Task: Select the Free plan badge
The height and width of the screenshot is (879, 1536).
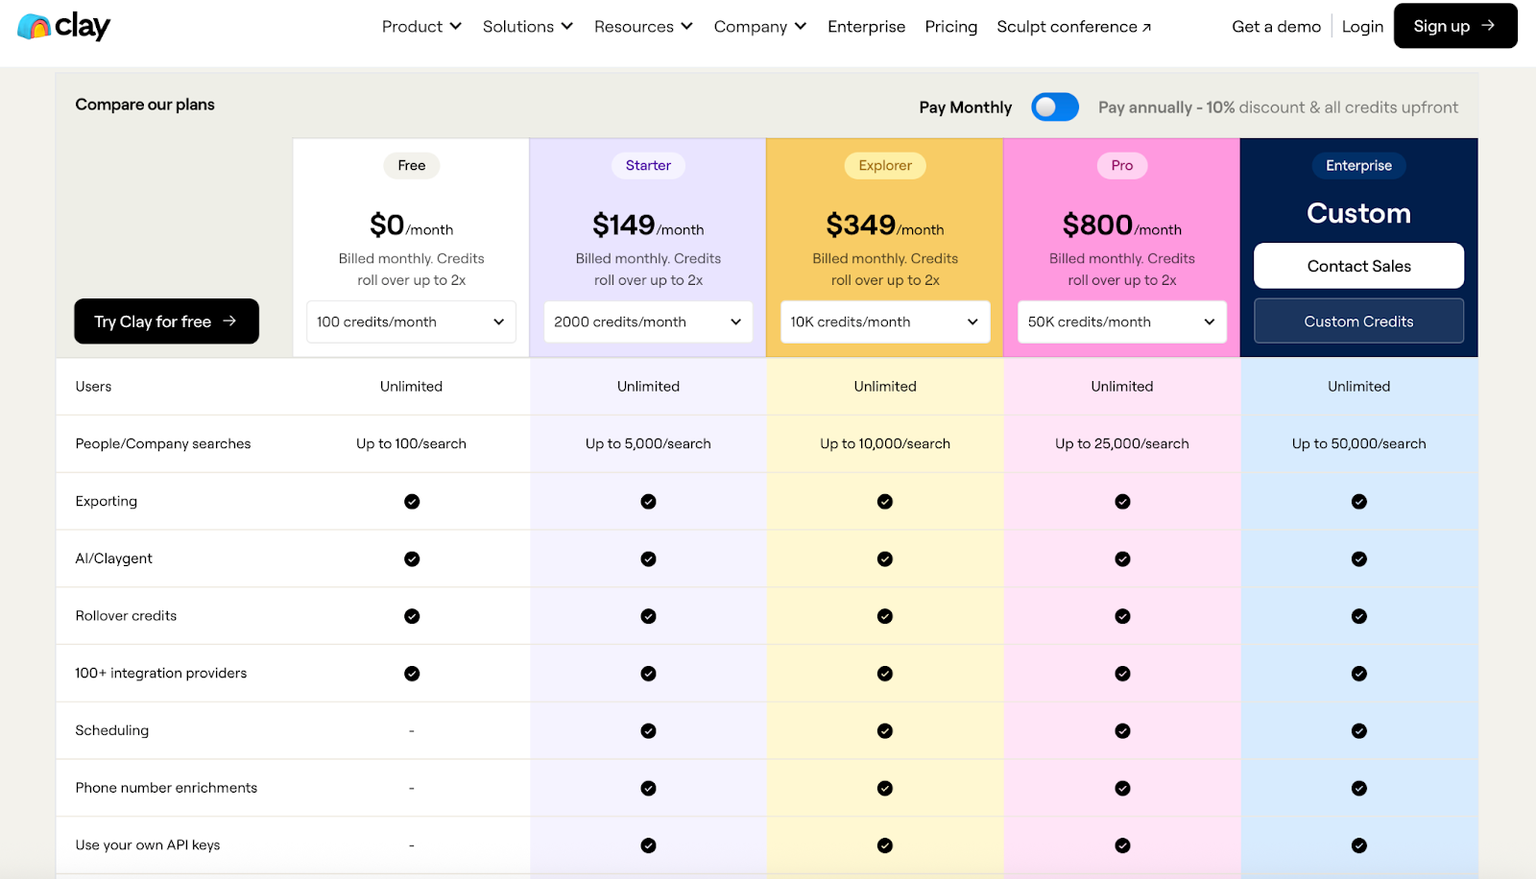Action: click(411, 165)
